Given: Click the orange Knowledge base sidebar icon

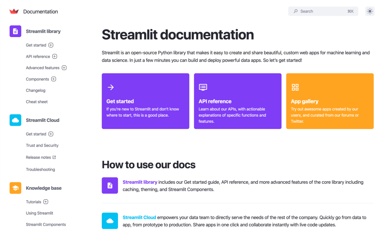Looking at the screenshot, I should [15, 188].
